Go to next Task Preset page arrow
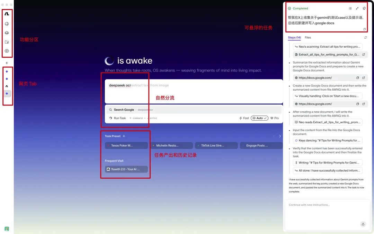This screenshot has height=234, width=374. [280, 136]
